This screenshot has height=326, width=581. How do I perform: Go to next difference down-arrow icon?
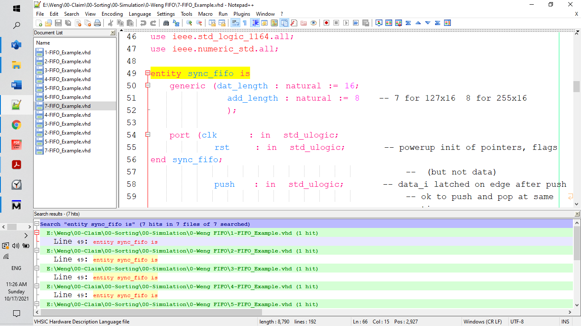[x=428, y=23]
